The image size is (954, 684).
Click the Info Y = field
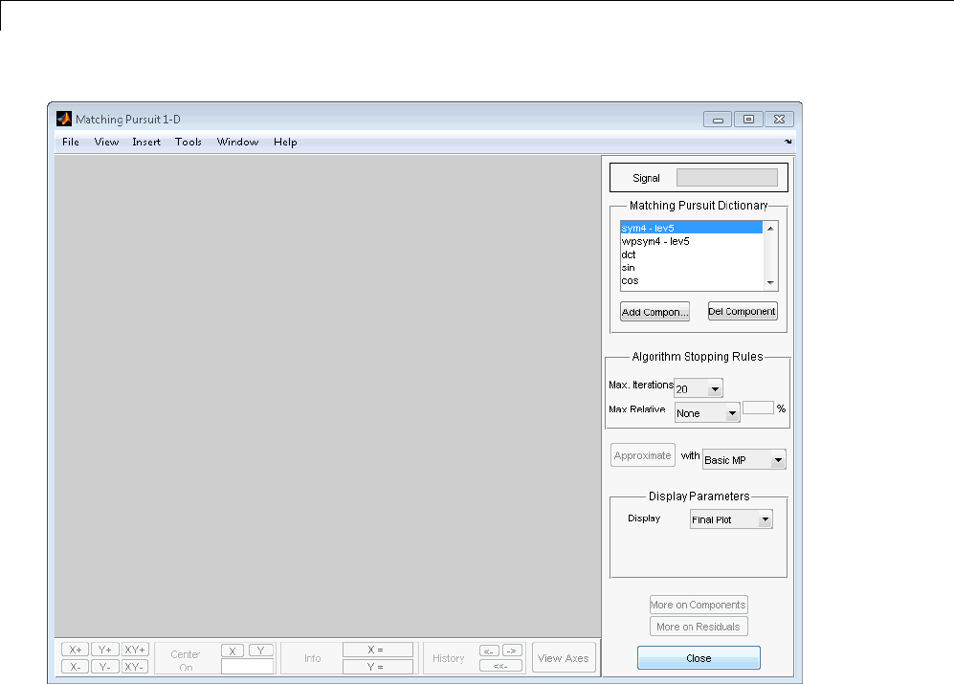coord(377,667)
